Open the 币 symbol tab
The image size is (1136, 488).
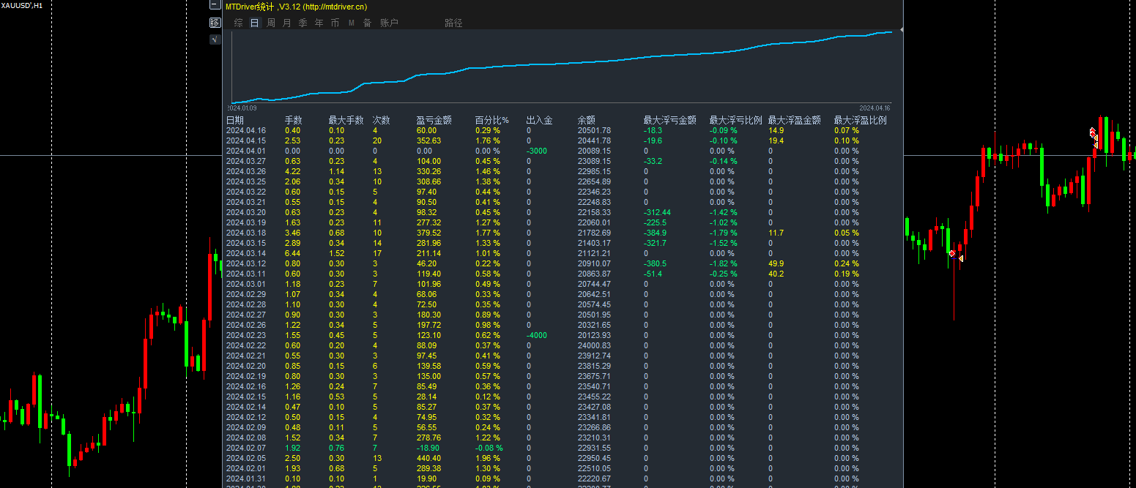coord(335,23)
